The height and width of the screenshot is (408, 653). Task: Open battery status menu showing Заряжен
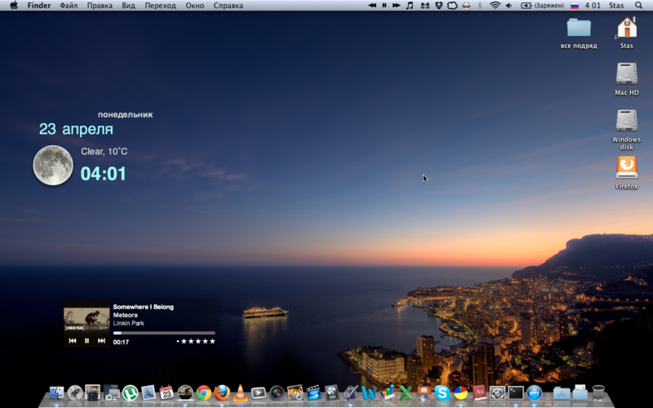click(543, 6)
